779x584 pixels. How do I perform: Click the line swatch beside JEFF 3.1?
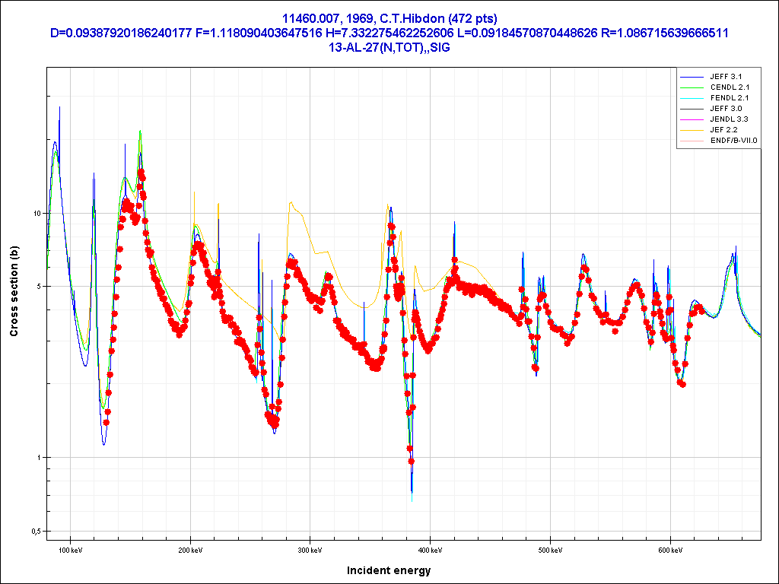point(692,77)
